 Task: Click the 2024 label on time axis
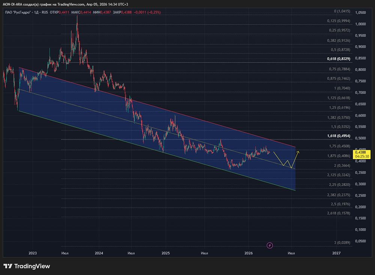pos(99,253)
